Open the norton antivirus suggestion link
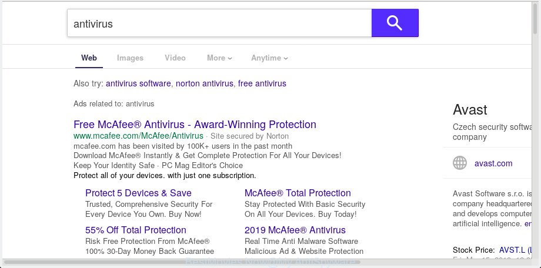This screenshot has height=268, width=541. coord(205,83)
